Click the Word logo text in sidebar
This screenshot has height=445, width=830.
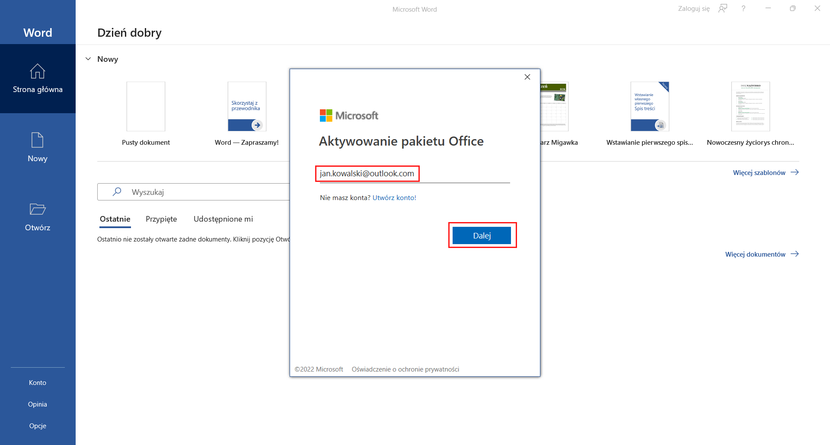(38, 33)
